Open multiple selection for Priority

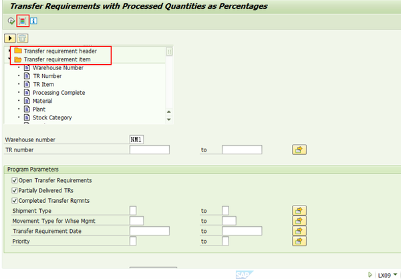(x=299, y=241)
